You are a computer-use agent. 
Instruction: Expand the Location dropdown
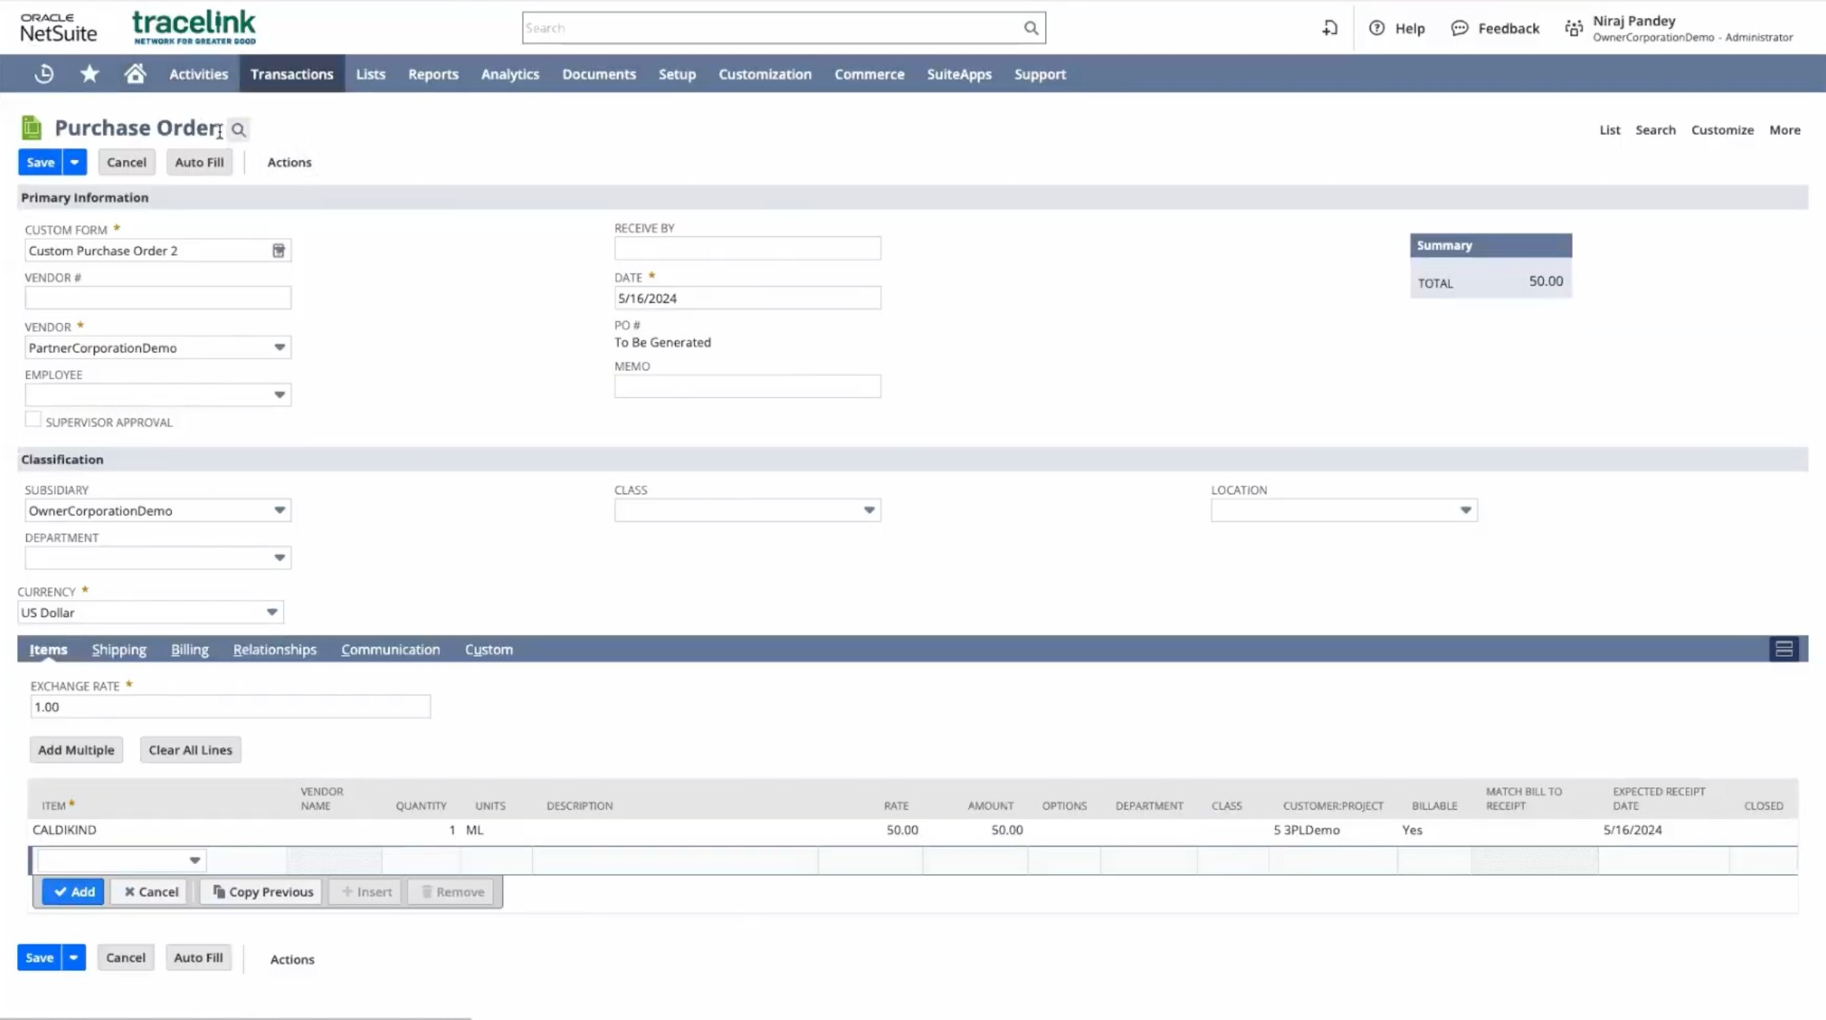click(1465, 511)
